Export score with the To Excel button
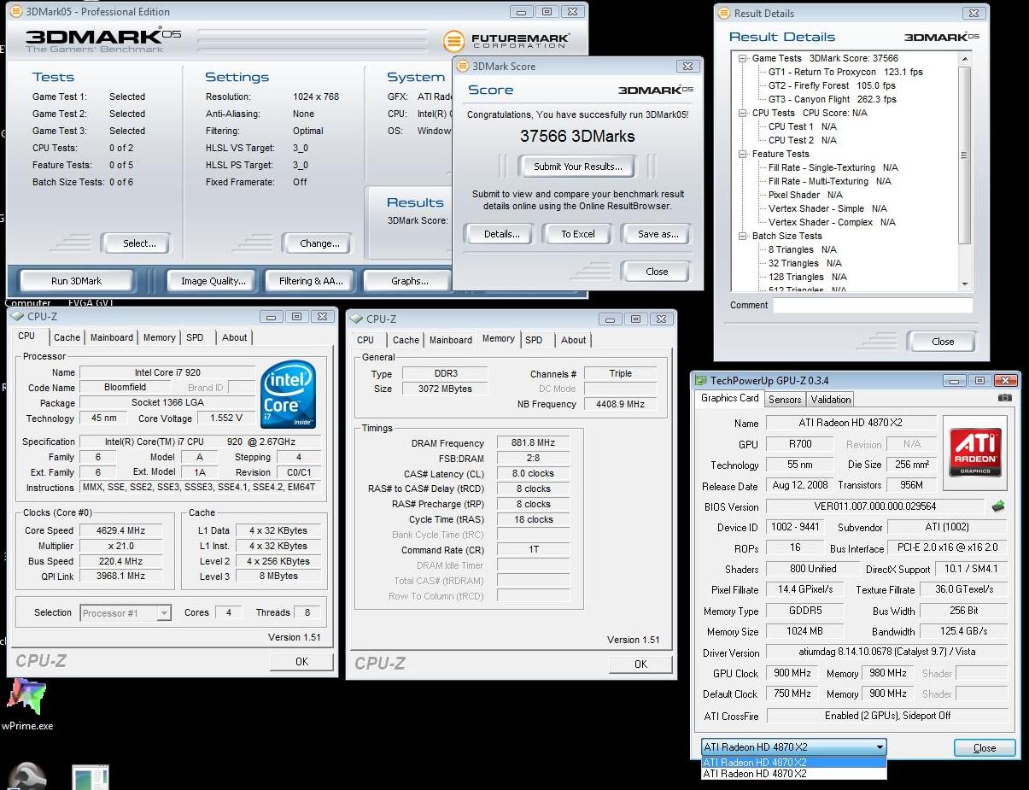 [x=578, y=234]
